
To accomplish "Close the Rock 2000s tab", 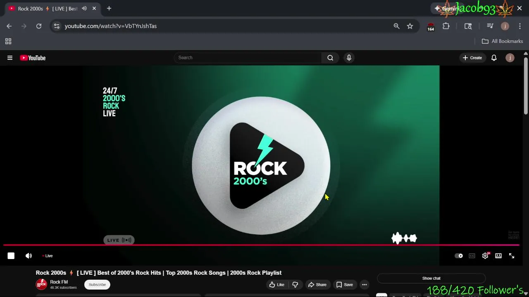I will 94,8.
